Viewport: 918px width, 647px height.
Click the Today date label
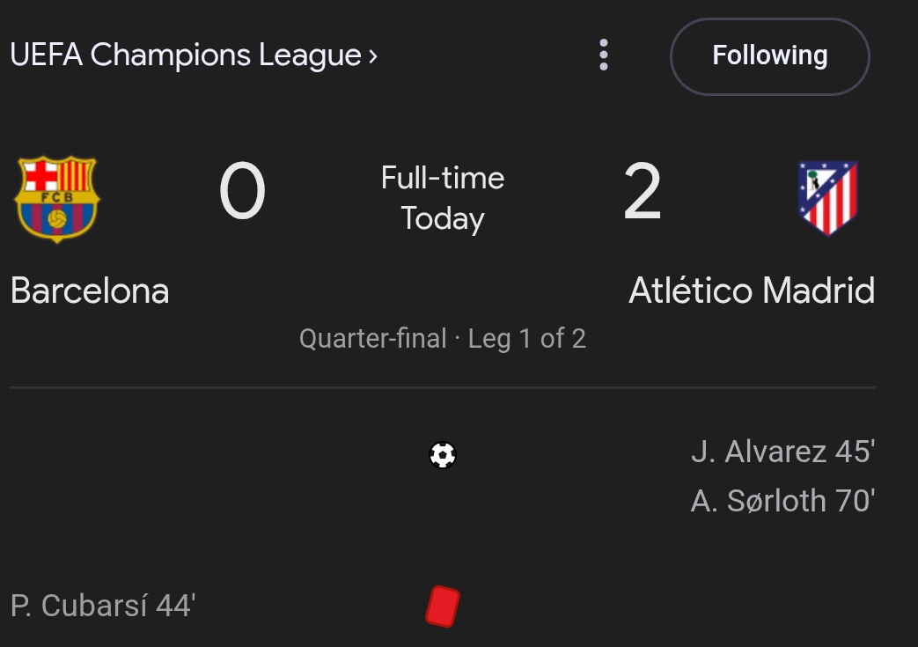(443, 218)
